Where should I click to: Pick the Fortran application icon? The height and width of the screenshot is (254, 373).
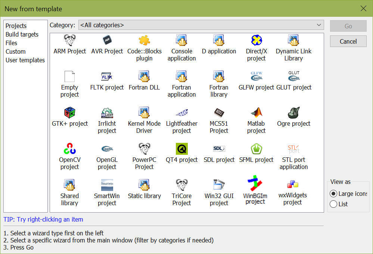182,76
